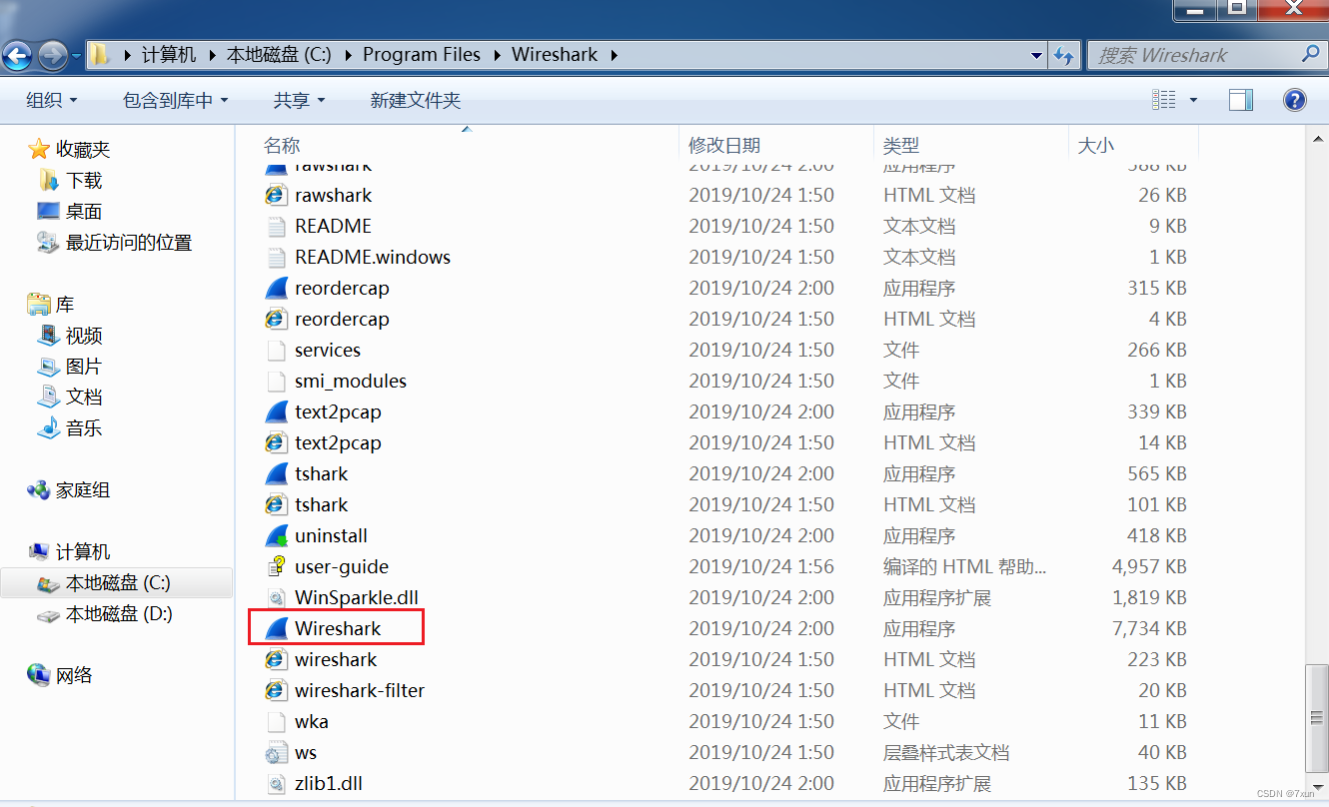Click the forward navigation arrow

coord(53,55)
